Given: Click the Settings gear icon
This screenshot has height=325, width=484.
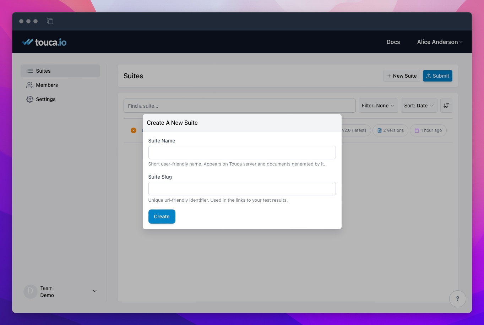Looking at the screenshot, I should pos(30,99).
